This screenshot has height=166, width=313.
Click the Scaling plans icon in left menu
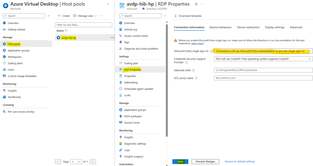[x=4, y=63]
